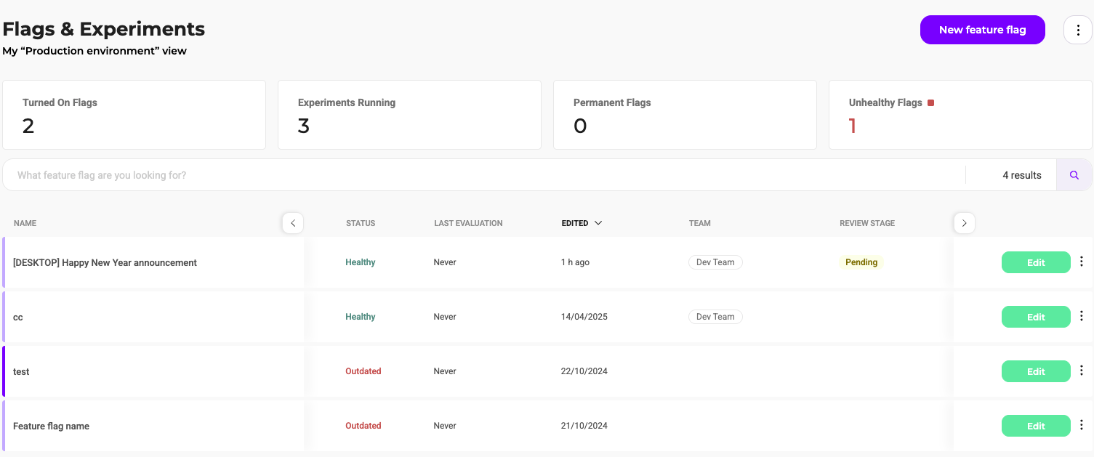Click the Dev Team tag on cc row
The image size is (1094, 457).
coord(715,317)
